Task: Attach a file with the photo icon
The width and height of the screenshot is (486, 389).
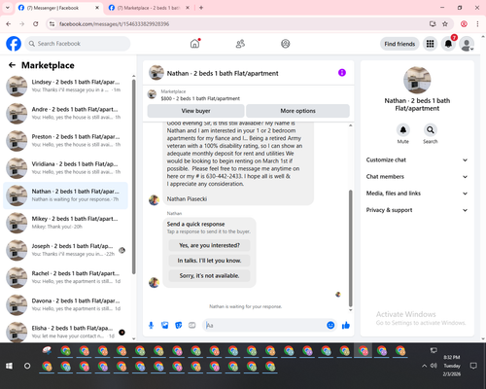Action: point(165,325)
